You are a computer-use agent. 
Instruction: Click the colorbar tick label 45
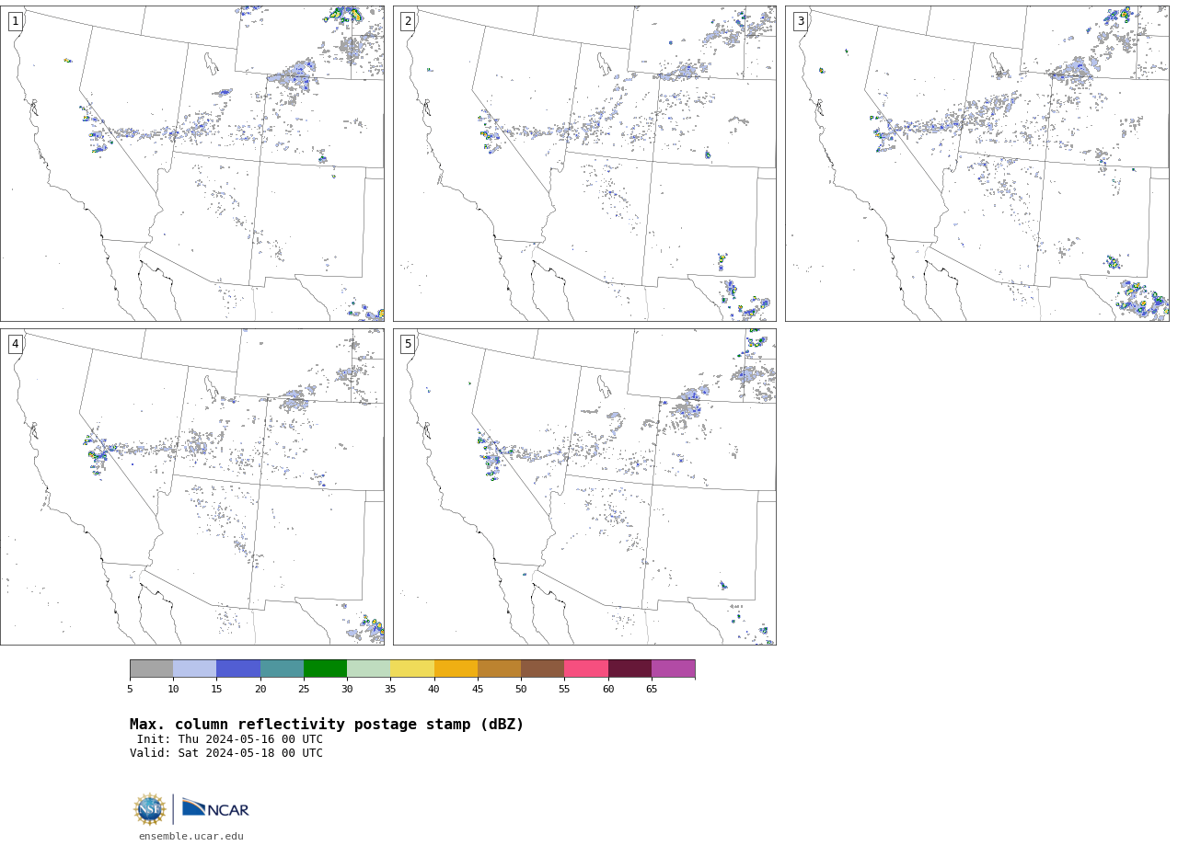[x=478, y=689]
